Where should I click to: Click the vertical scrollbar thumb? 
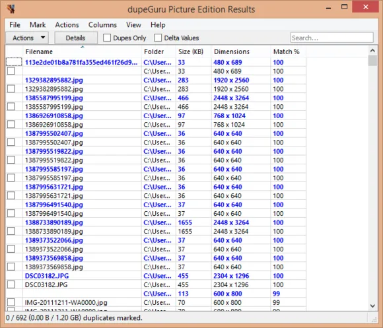point(372,61)
